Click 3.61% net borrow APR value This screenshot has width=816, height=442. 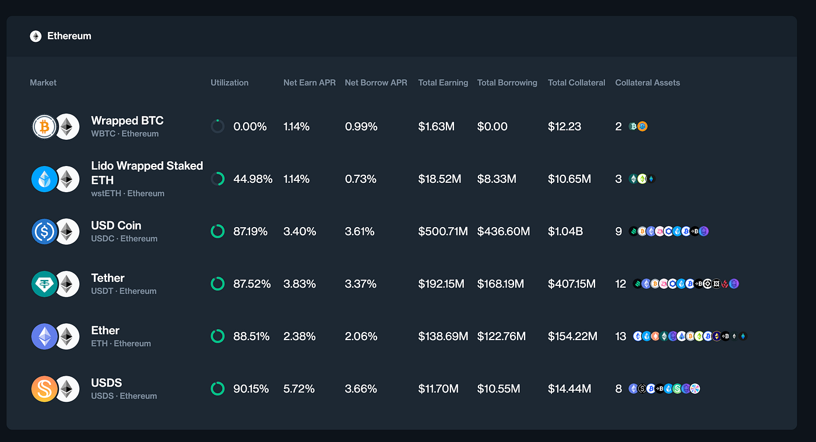coord(361,231)
